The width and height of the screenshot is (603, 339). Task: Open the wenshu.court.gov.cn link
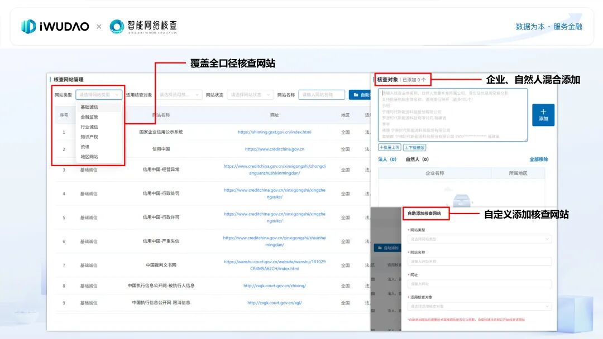pyautogui.click(x=275, y=265)
